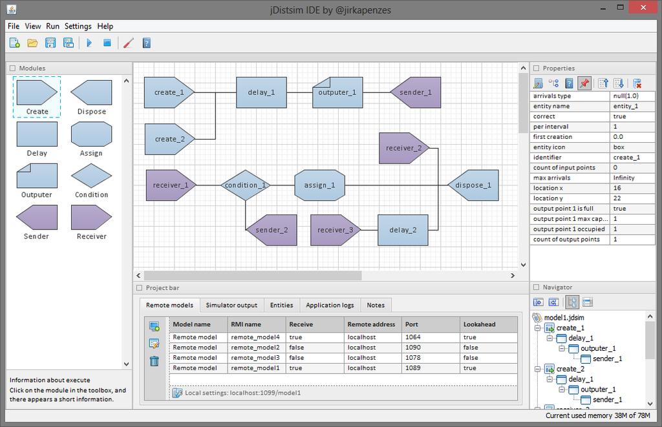Image resolution: width=662 pixels, height=427 pixels.
Task: Click the connection nodes icon in Properties
Action: pyautogui.click(x=553, y=83)
